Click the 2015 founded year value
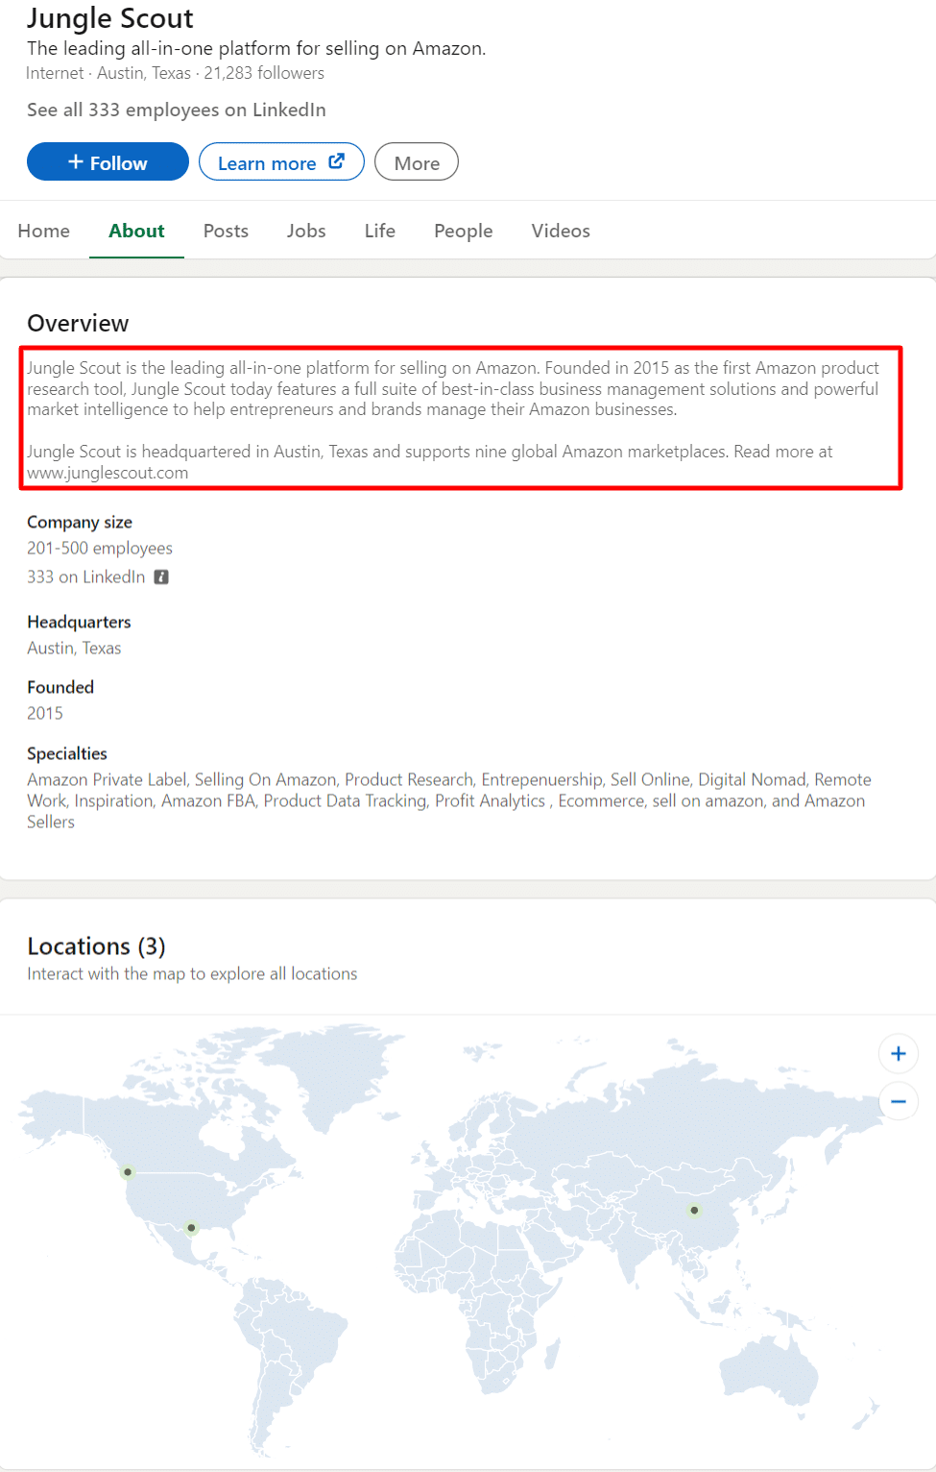Image resolution: width=936 pixels, height=1472 pixels. coord(45,713)
